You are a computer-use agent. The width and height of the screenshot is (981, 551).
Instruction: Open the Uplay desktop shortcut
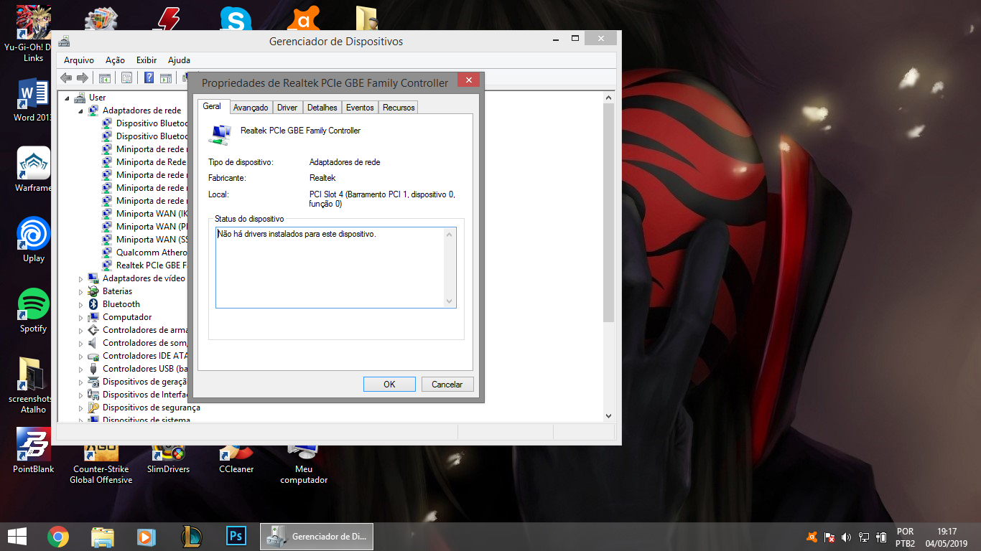coord(33,240)
